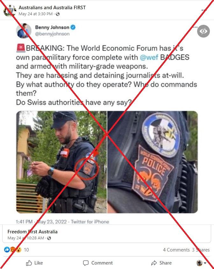Click the Comment button

[98, 263]
